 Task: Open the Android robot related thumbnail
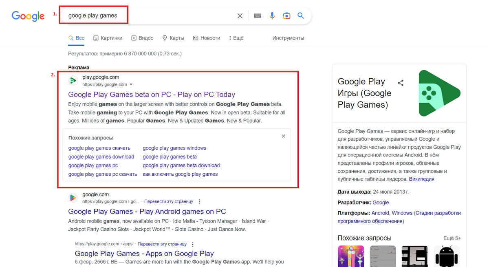point(447,256)
